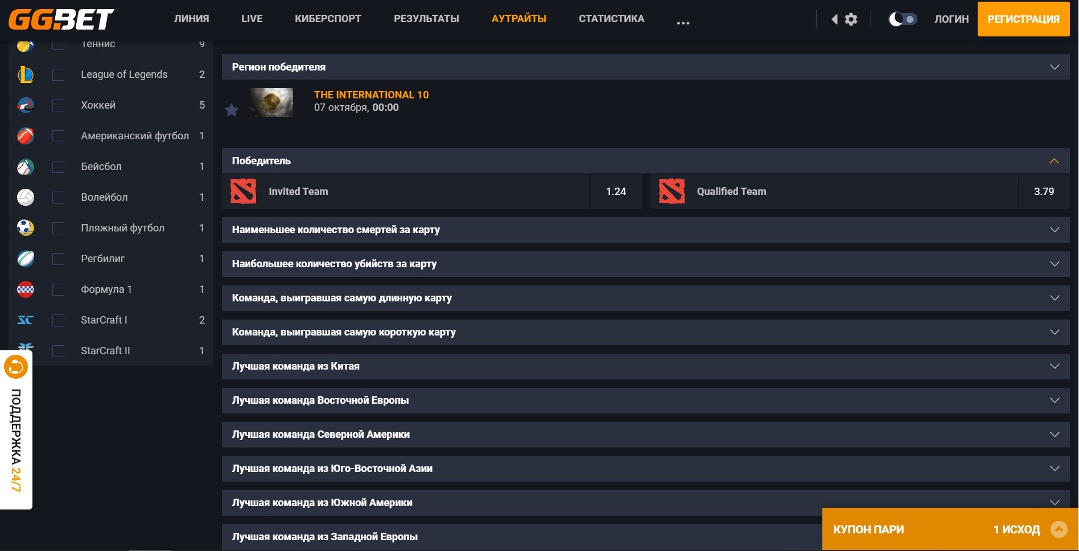Open the three-dots more menu

tap(683, 23)
